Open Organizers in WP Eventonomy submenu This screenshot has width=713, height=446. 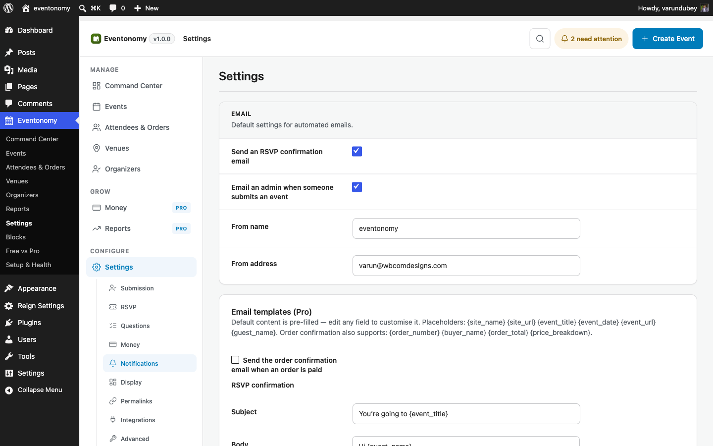pos(22,195)
